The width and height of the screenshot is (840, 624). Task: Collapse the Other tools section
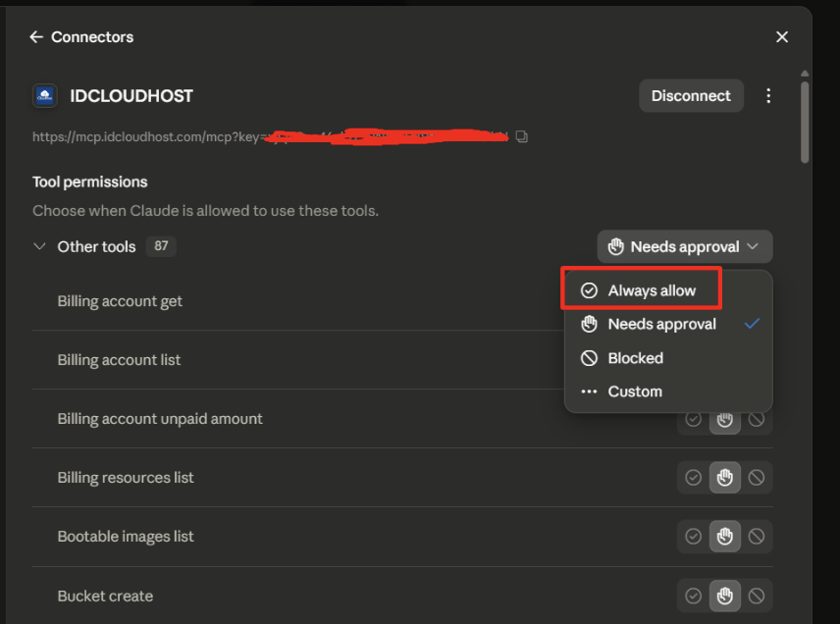coord(39,246)
